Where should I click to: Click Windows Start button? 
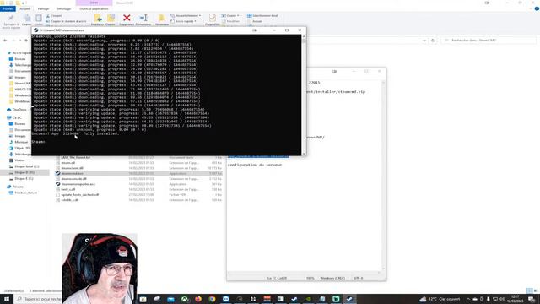pos(7,299)
